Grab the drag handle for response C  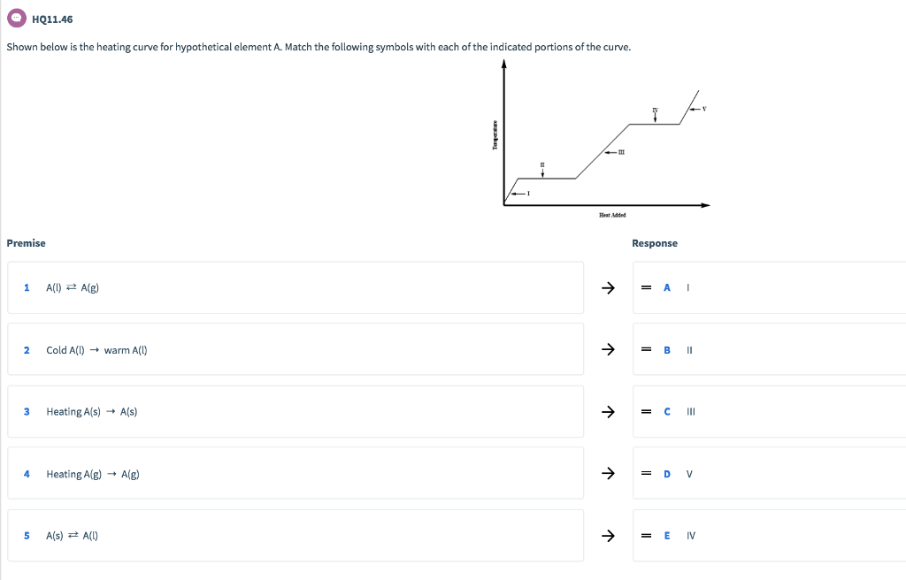coord(645,411)
